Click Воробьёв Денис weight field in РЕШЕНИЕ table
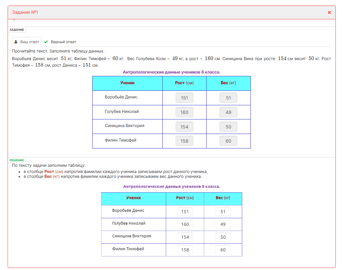This screenshot has width=342, height=270. (x=223, y=212)
